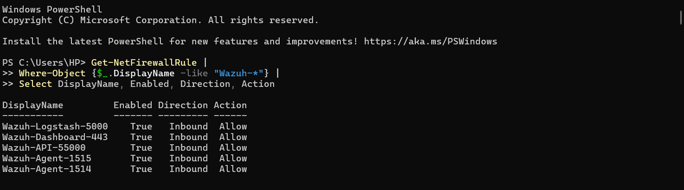Click the Get-NetFirewallRule command text

[x=144, y=63]
